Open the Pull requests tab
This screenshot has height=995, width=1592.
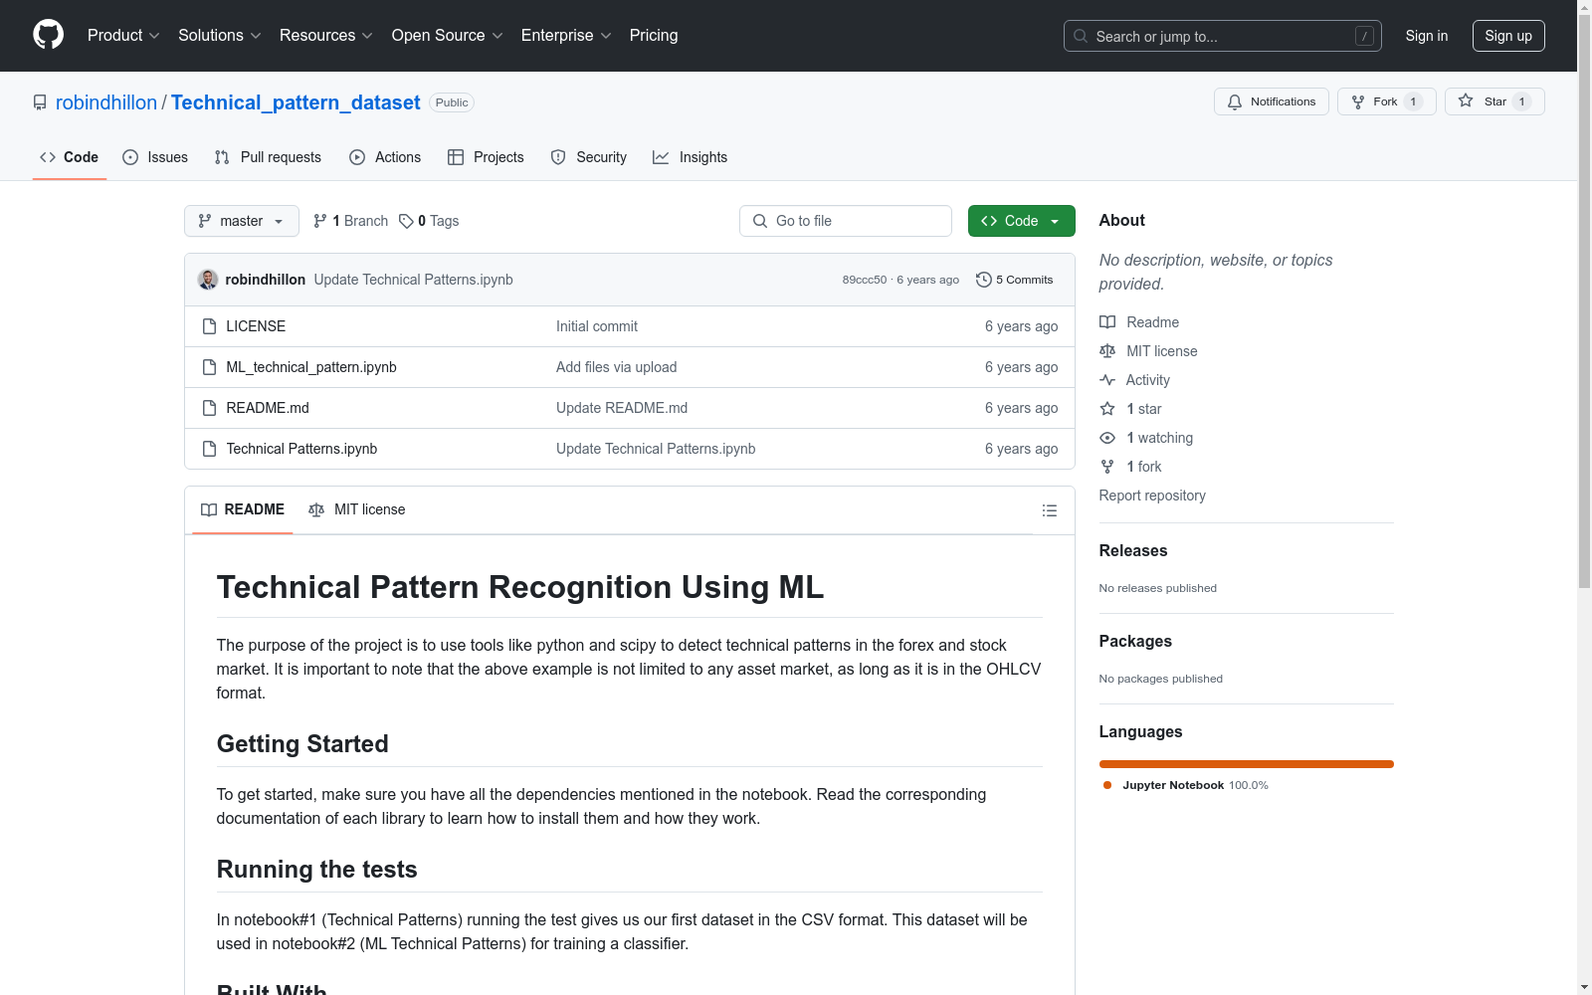click(268, 157)
